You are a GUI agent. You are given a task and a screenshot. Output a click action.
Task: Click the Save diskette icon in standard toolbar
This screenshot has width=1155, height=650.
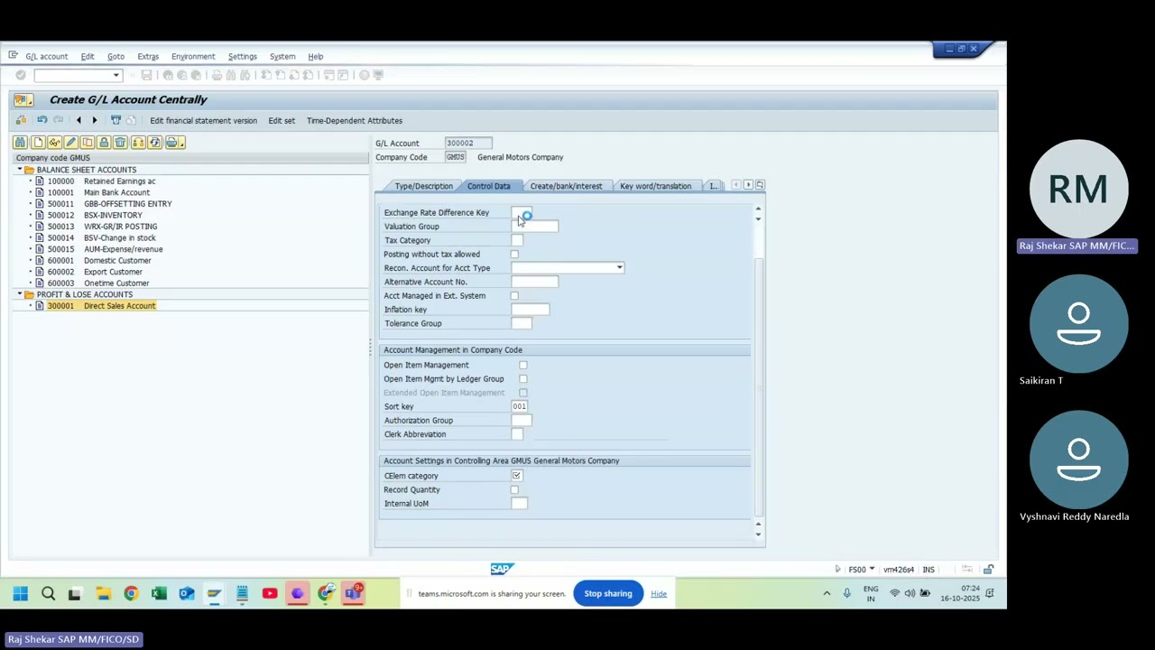coord(146,75)
